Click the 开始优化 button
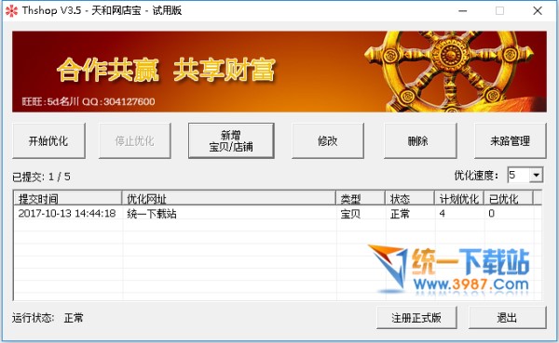The height and width of the screenshot is (343, 559). pyautogui.click(x=48, y=141)
